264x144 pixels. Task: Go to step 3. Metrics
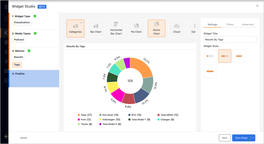[x=18, y=51]
